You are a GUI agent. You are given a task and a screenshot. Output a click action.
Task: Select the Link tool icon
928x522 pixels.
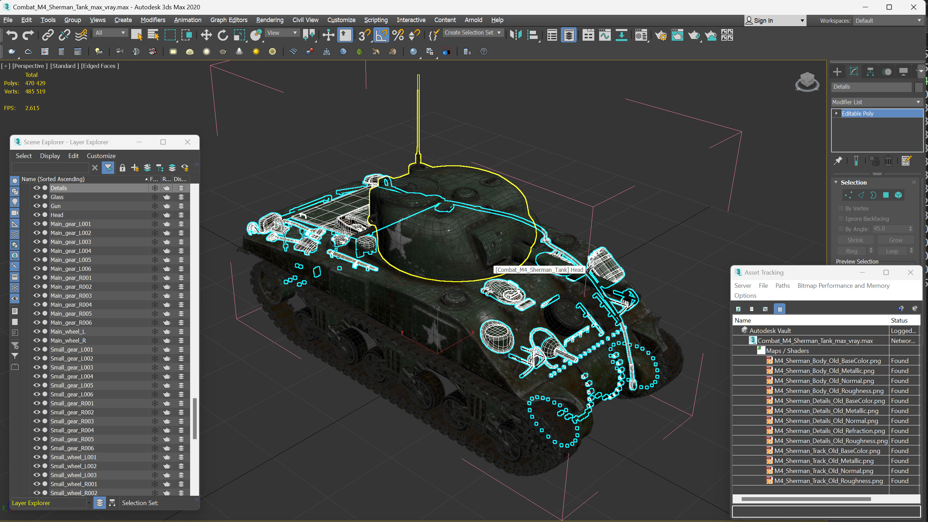48,35
